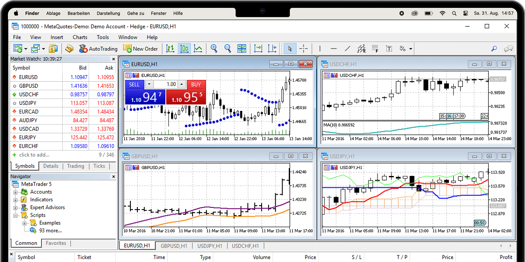Image resolution: width=525 pixels, height=262 pixels.
Task: Select the text label tool
Action: coord(389,48)
